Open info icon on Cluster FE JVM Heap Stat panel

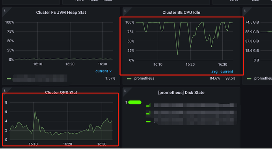click(5, 10)
